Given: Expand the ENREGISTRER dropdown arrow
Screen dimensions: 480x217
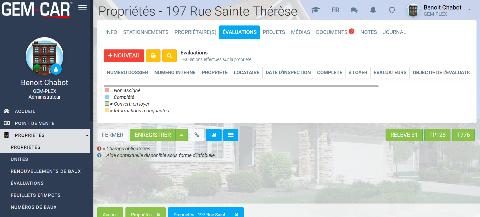Looking at the screenshot, I should point(182,135).
